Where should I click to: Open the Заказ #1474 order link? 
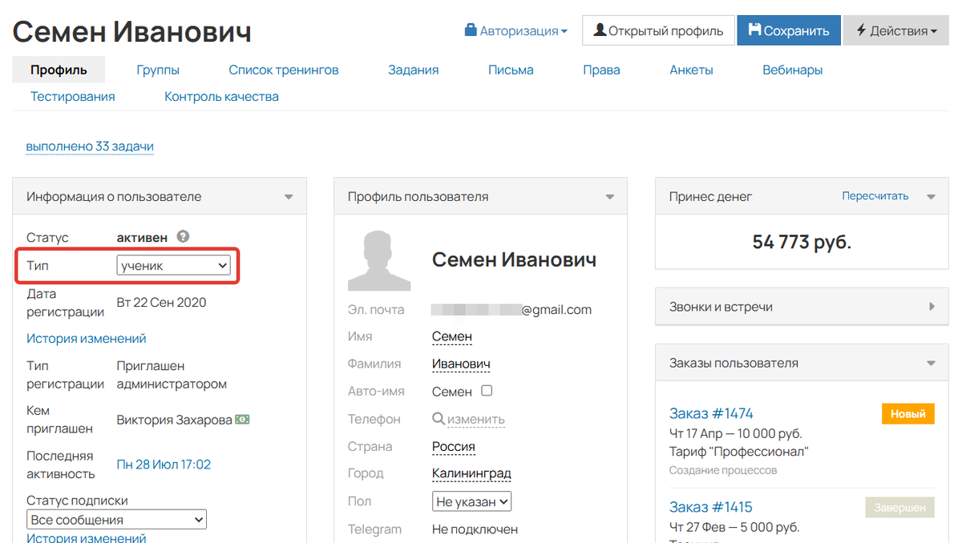(711, 413)
